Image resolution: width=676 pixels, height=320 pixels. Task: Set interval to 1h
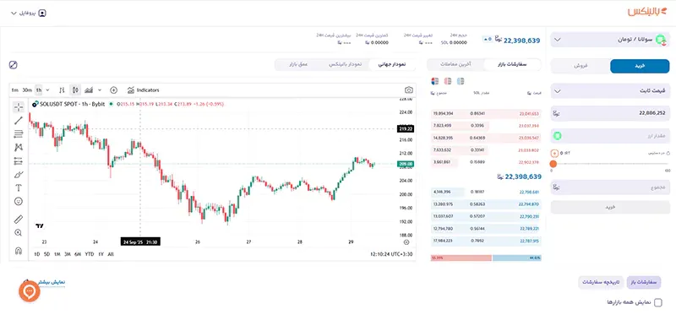pyautogui.click(x=39, y=90)
